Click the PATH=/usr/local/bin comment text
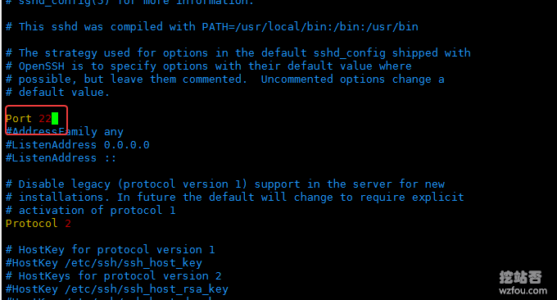The height and width of the screenshot is (300, 557). click(x=310, y=27)
